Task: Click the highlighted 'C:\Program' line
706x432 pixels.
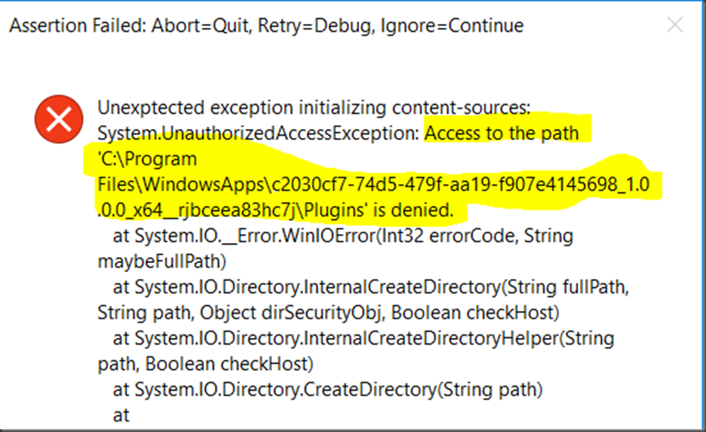Action: pyautogui.click(x=147, y=159)
